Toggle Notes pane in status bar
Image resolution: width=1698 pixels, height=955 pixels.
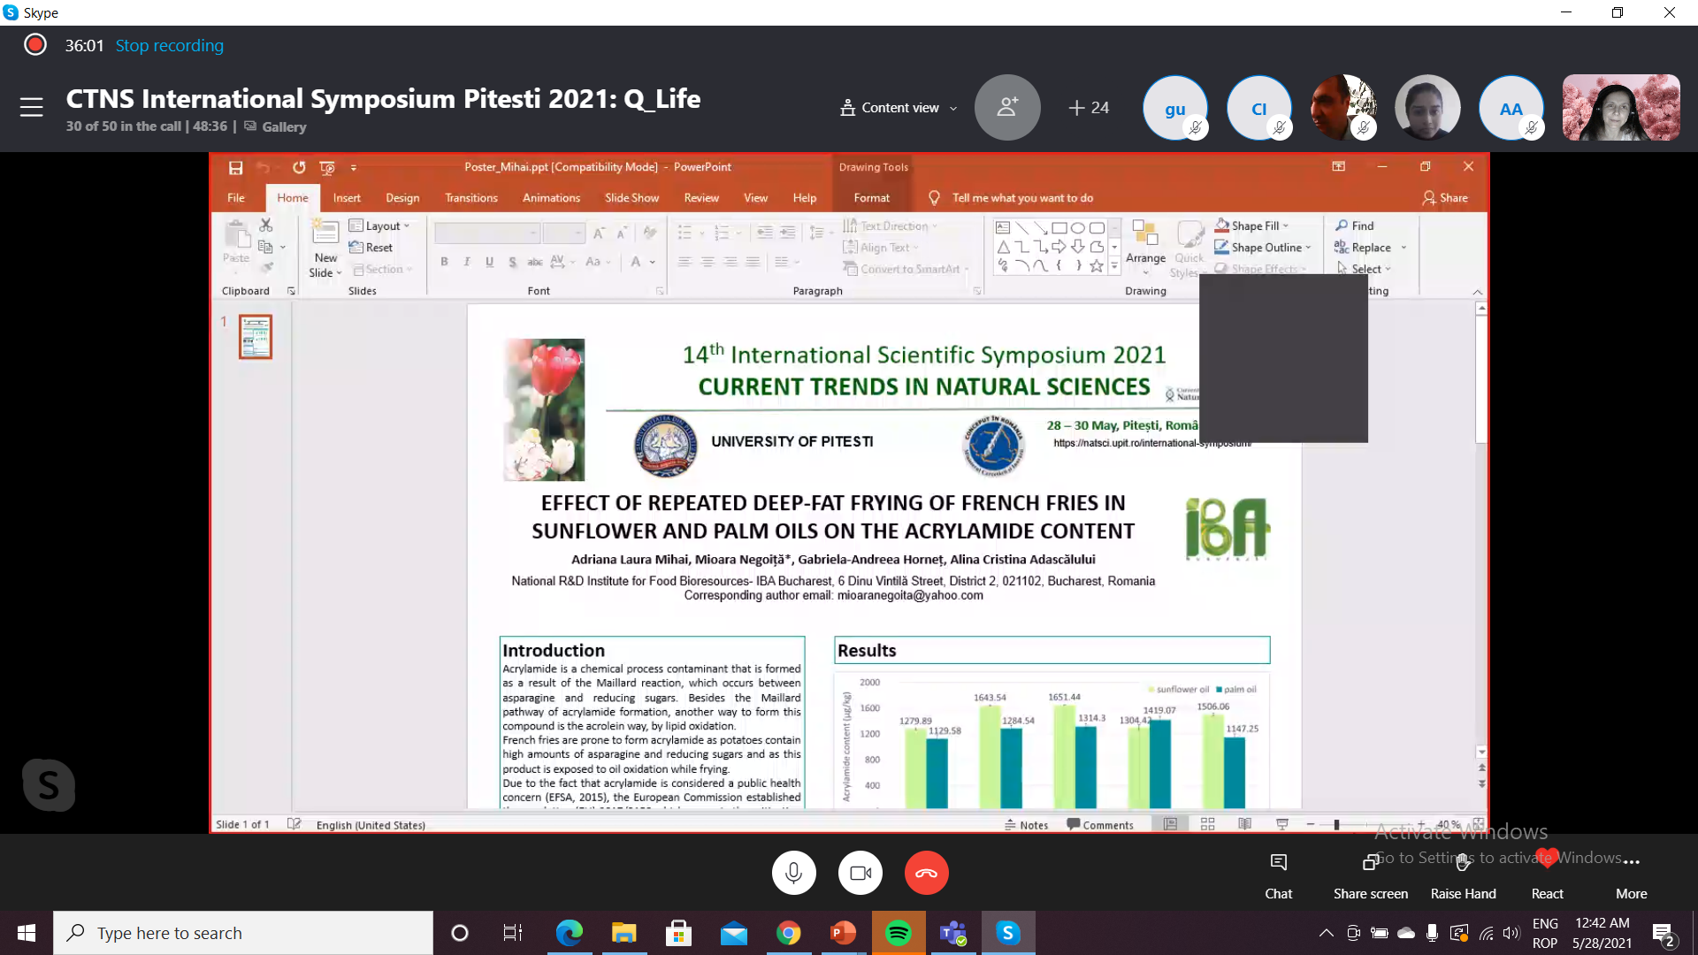point(1026,825)
